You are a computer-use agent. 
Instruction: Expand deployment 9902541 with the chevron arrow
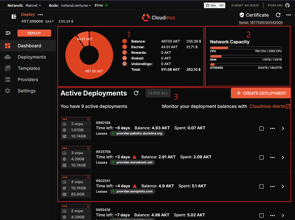coord(283,186)
